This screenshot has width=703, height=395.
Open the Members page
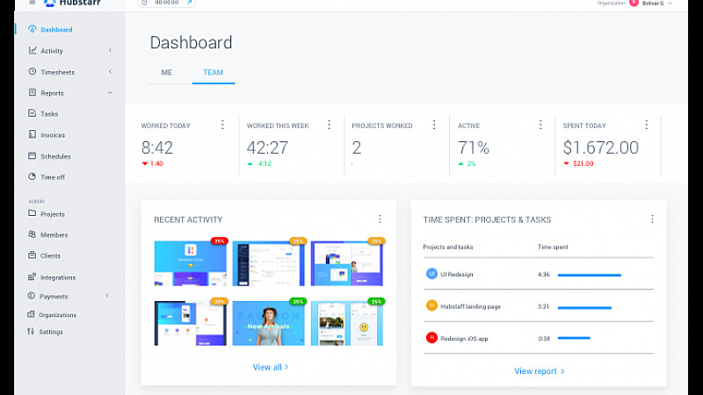[x=54, y=234]
